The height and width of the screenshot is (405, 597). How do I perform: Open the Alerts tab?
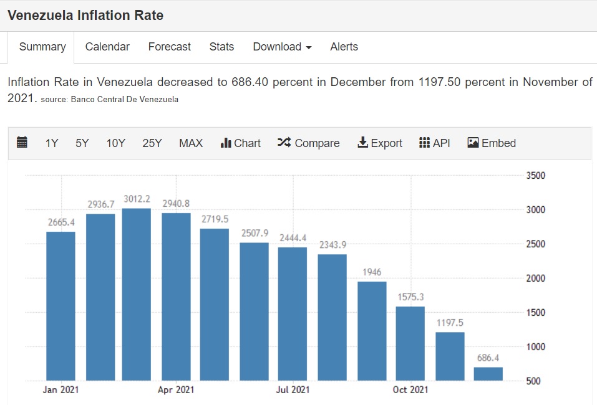coord(344,47)
